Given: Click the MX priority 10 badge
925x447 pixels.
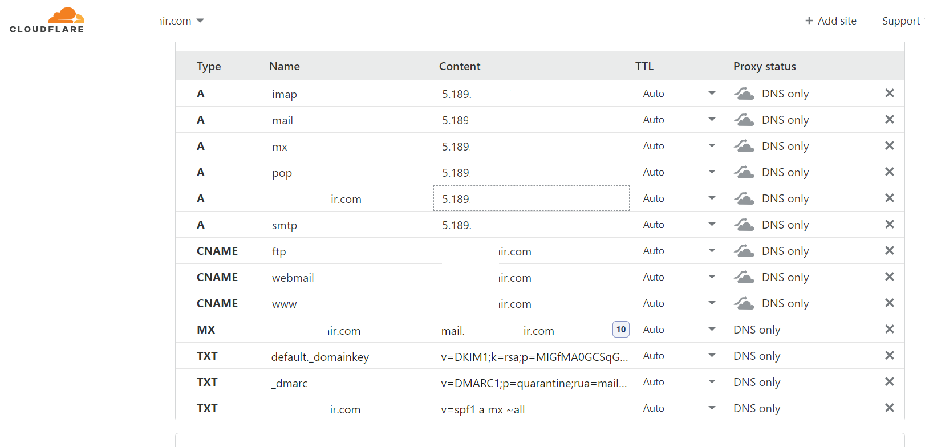Looking at the screenshot, I should [x=620, y=330].
